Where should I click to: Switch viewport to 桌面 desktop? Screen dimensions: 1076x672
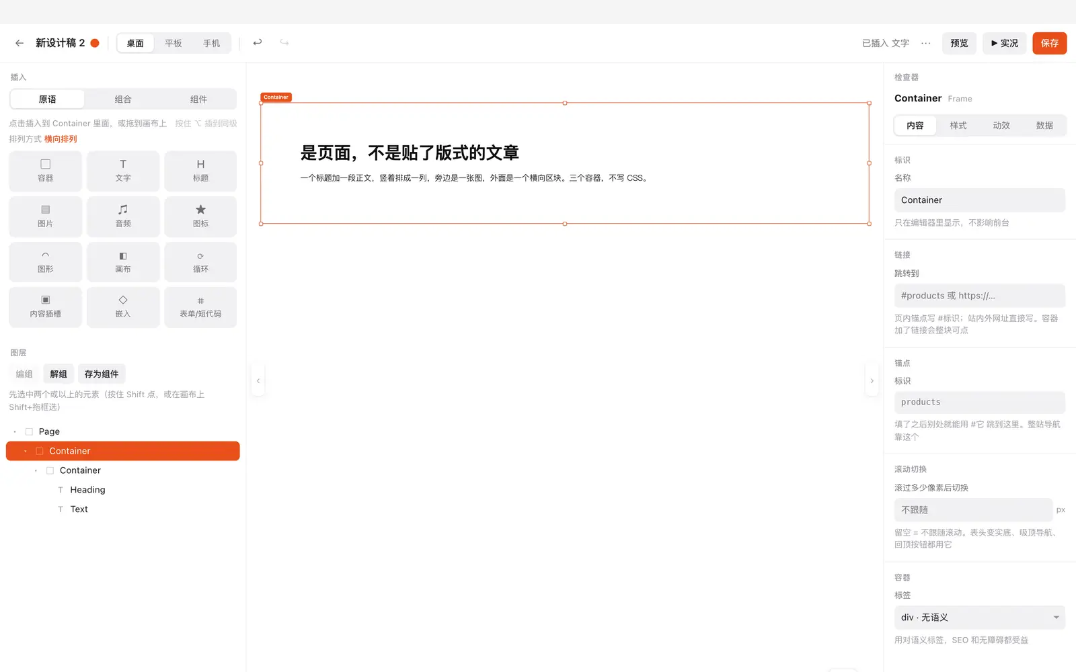(x=135, y=43)
